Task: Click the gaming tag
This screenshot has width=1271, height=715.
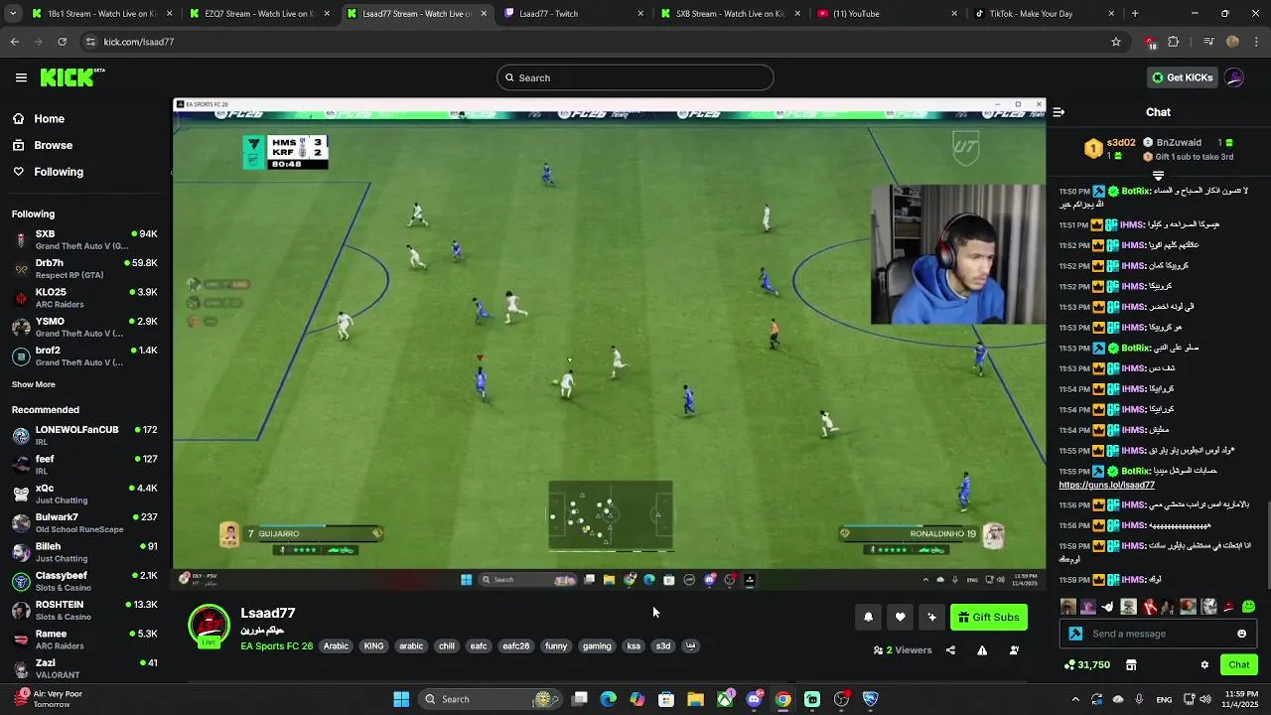Action: pyautogui.click(x=597, y=645)
